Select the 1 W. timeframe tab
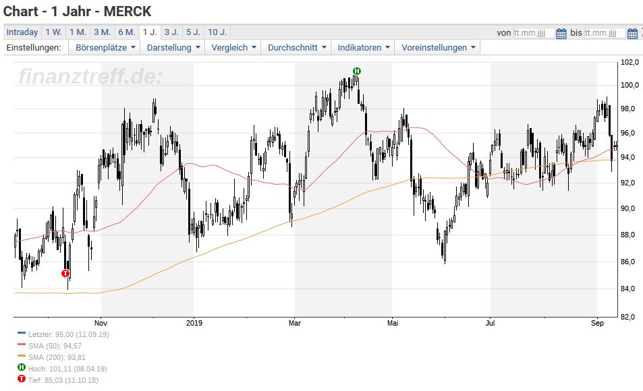 53,32
